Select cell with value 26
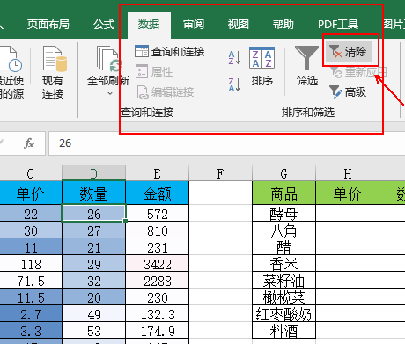 [x=94, y=214]
